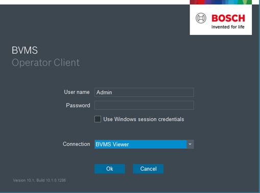Click the 'Invented for life' slogan
Screen dimensions: 260x193
(228, 27)
